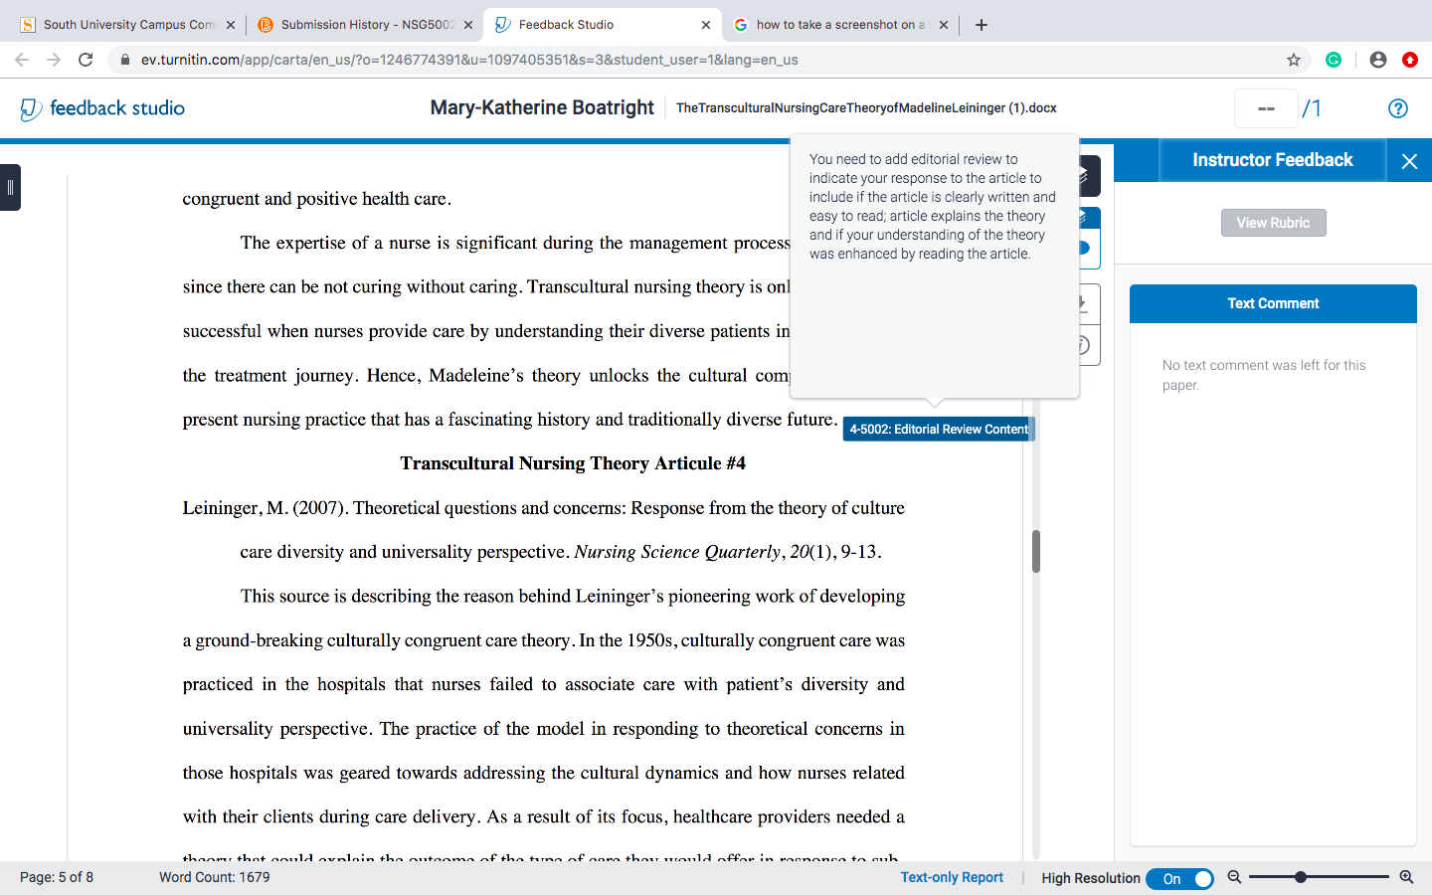The width and height of the screenshot is (1432, 895).
Task: Click the browser back arrow
Action: pos(22,60)
